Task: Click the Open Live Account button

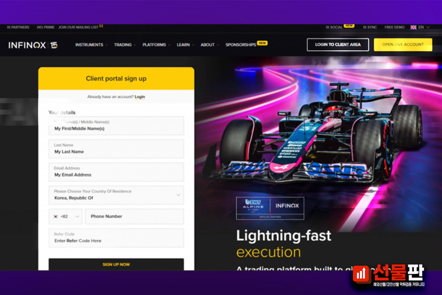Action: [x=403, y=45]
